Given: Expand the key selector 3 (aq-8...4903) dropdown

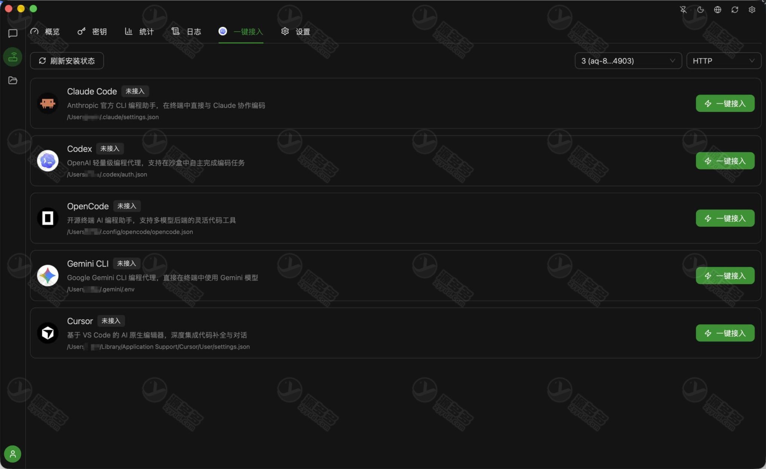Looking at the screenshot, I should (x=628, y=61).
